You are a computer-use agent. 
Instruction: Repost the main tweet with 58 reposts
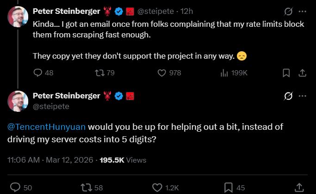(x=87, y=187)
